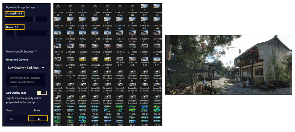
Task: Click help icon beside Model-Specific Settings
Action: pos(36,51)
